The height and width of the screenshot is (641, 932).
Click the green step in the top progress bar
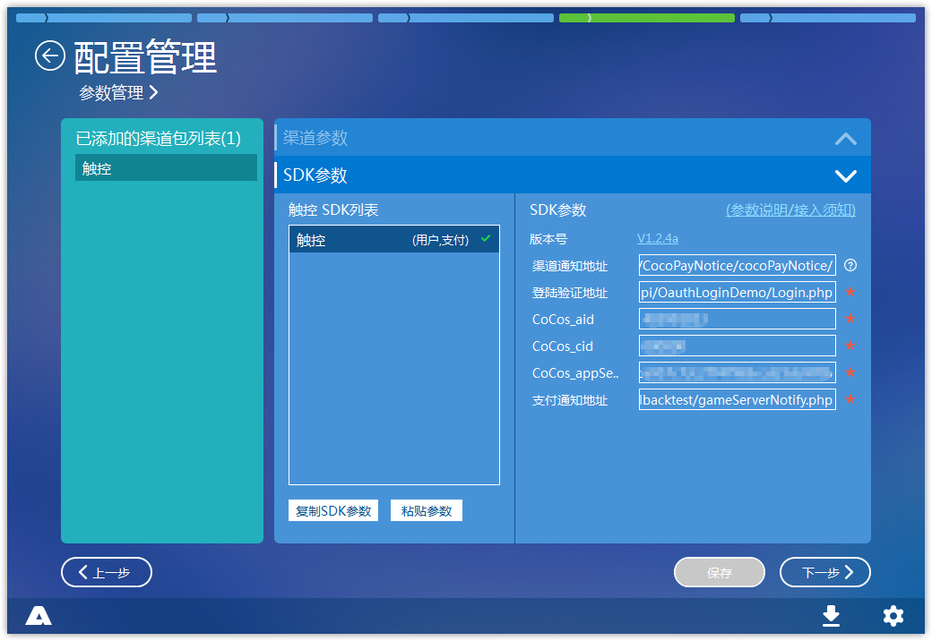[x=646, y=17]
